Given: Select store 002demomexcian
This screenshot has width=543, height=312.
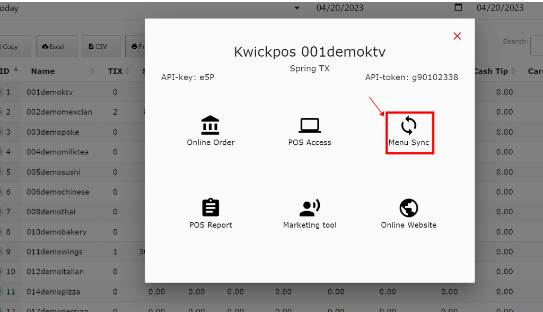Looking at the screenshot, I should [x=59, y=112].
